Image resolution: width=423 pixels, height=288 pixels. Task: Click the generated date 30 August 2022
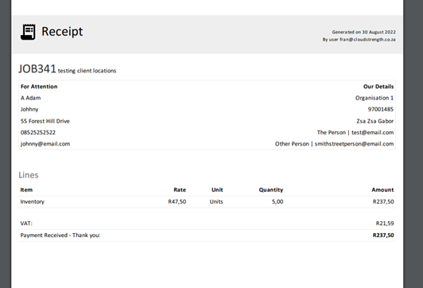[378, 32]
